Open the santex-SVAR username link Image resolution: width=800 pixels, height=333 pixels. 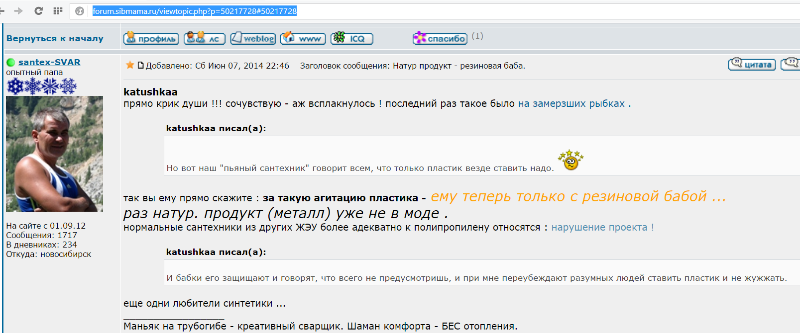(49, 62)
